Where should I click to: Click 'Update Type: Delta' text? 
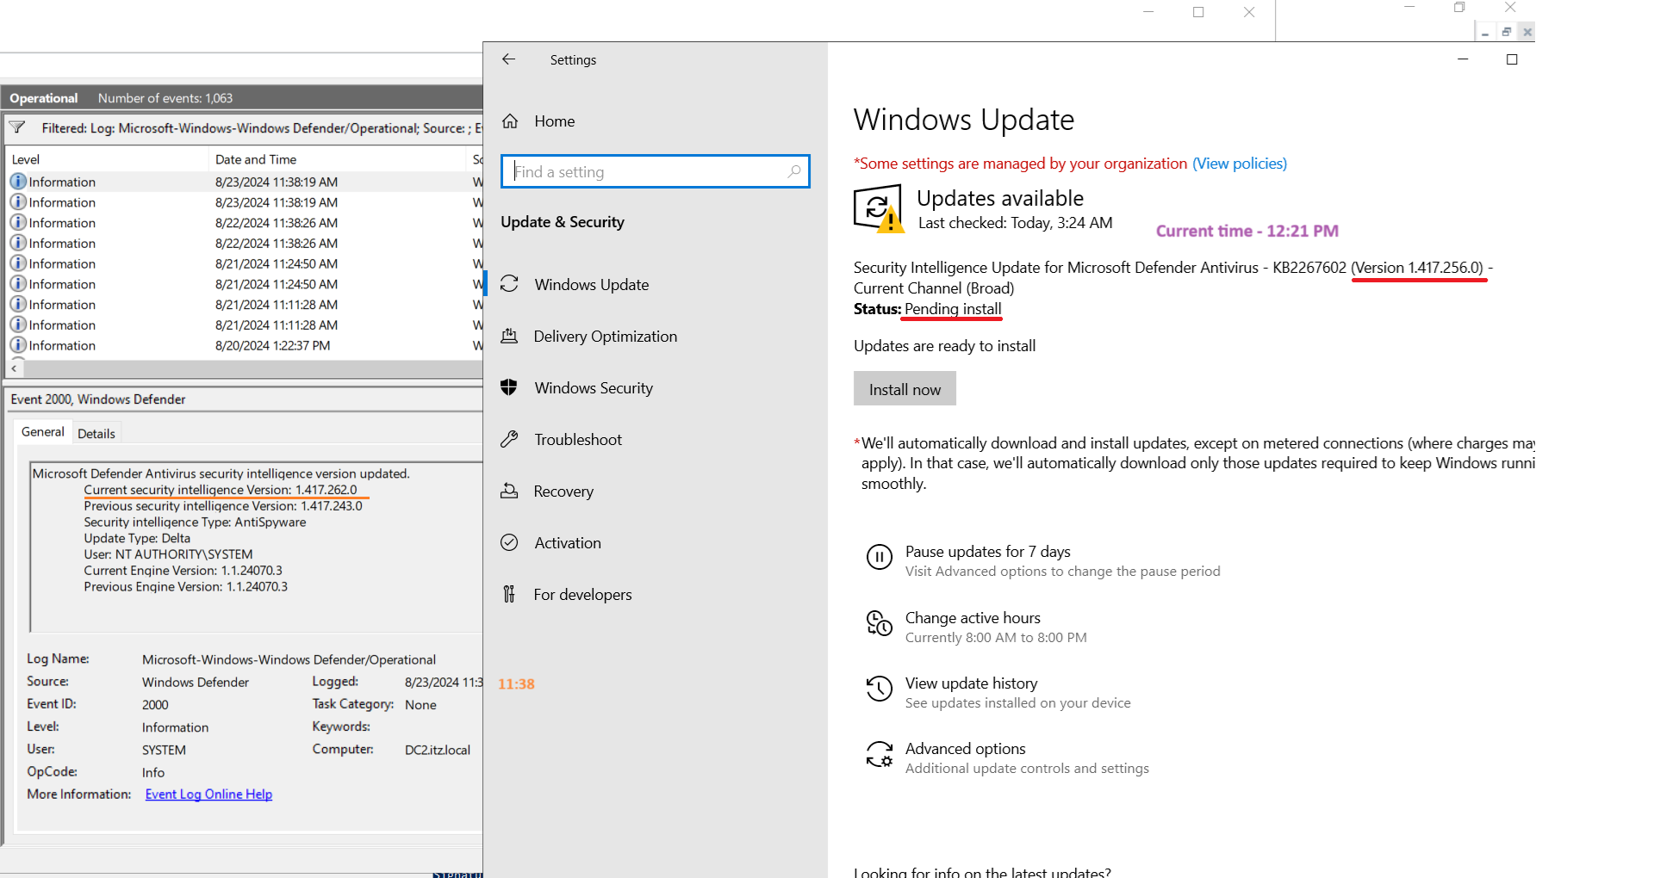(137, 538)
